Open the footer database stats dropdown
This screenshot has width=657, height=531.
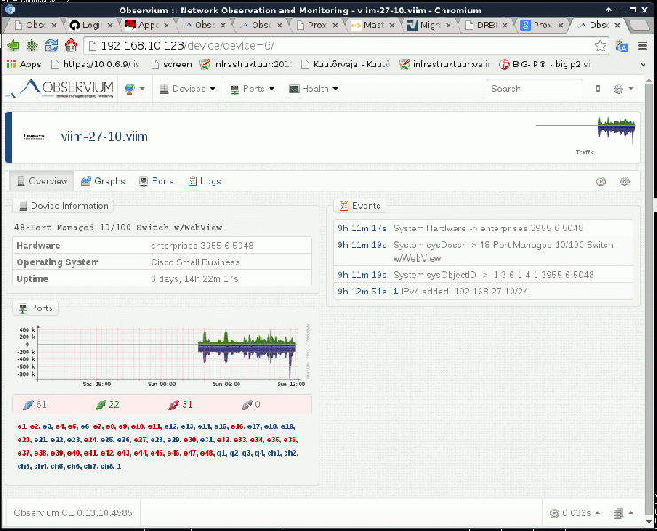(x=623, y=513)
